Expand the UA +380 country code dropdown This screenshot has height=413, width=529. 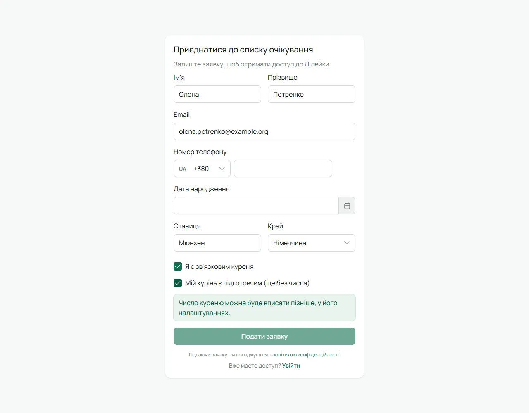202,169
